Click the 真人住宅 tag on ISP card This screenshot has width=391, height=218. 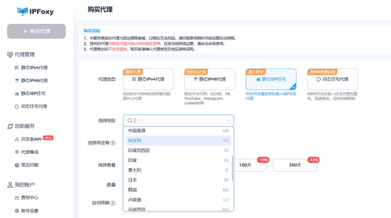(256, 72)
